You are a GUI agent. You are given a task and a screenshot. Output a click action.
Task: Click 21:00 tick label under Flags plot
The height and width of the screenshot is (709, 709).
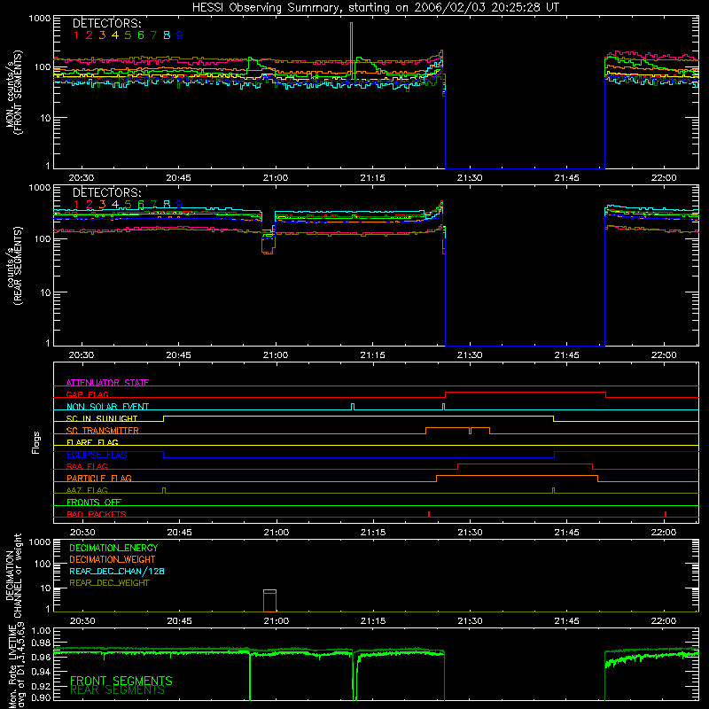pos(277,533)
